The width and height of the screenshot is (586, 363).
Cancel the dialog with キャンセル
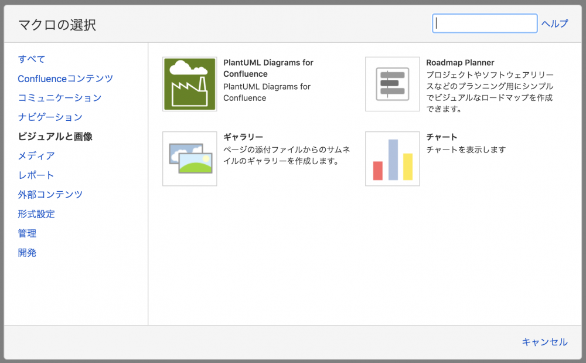point(545,342)
